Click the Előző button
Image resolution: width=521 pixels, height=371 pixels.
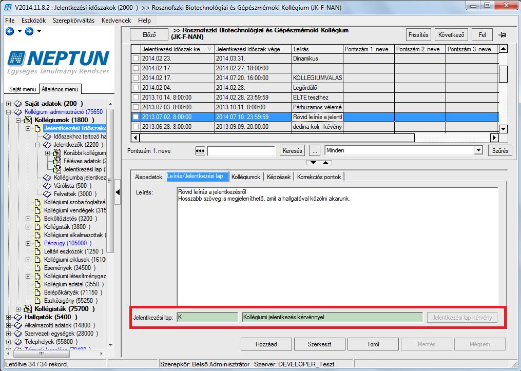tap(149, 35)
